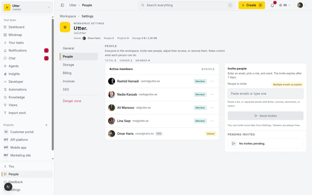
Task: Click the sidebar vertical scrollbar
Action: click(53, 84)
